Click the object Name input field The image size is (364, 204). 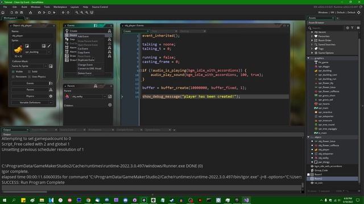pyautogui.click(x=32, y=36)
